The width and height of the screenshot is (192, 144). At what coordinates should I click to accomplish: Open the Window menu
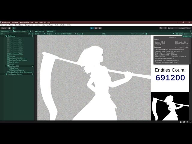63,25
